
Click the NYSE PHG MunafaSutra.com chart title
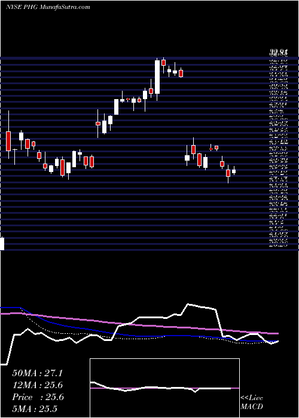pos(48,7)
